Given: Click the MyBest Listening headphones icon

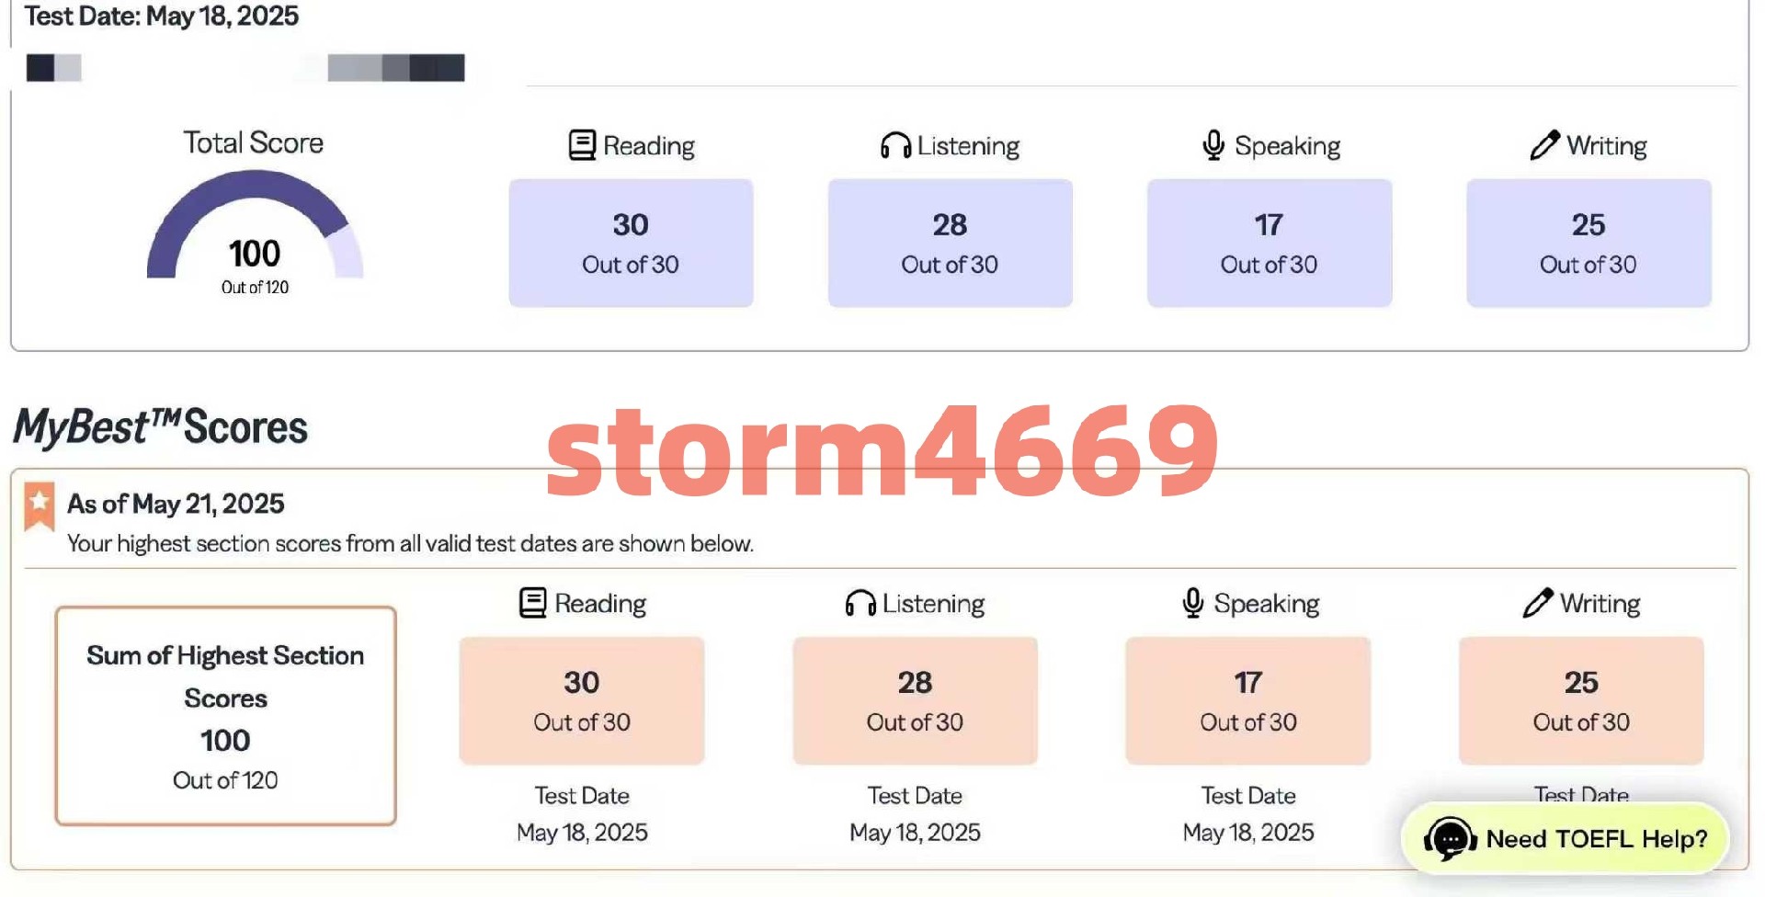Looking at the screenshot, I should point(860,603).
